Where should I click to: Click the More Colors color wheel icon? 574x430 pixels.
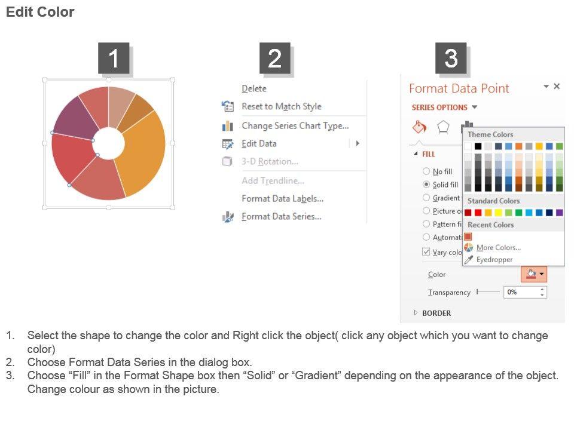(x=468, y=247)
